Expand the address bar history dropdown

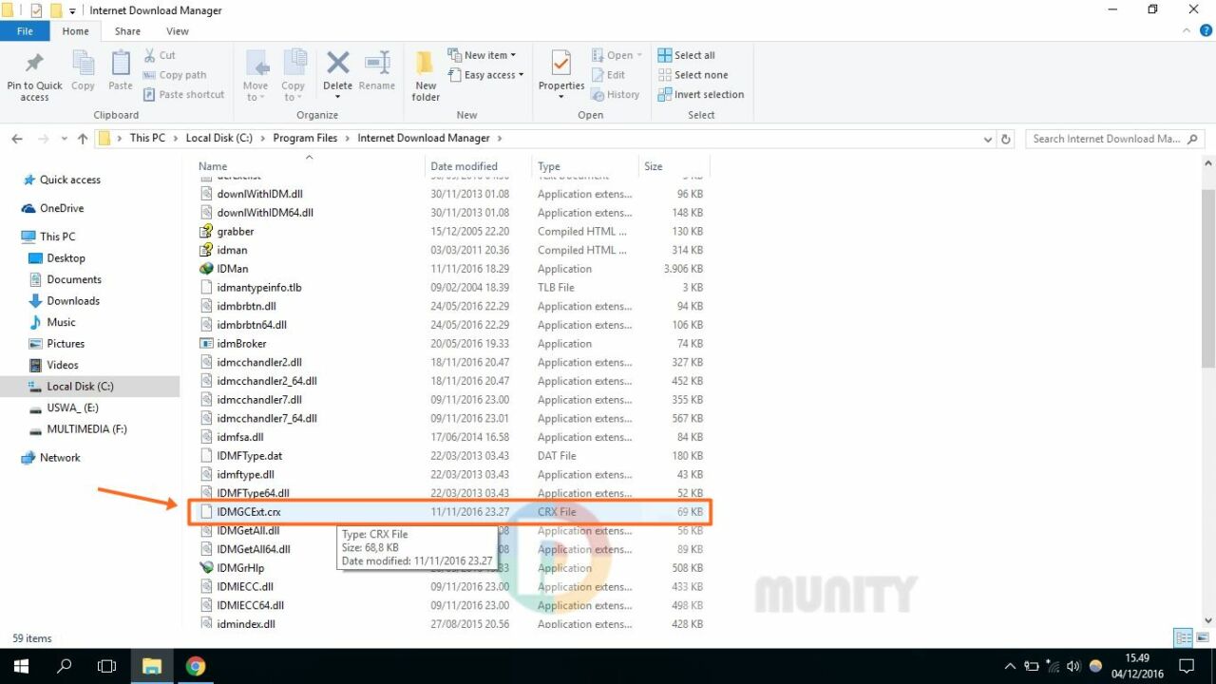point(988,139)
